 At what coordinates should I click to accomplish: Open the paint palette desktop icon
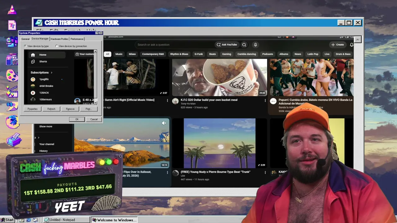click(12, 75)
